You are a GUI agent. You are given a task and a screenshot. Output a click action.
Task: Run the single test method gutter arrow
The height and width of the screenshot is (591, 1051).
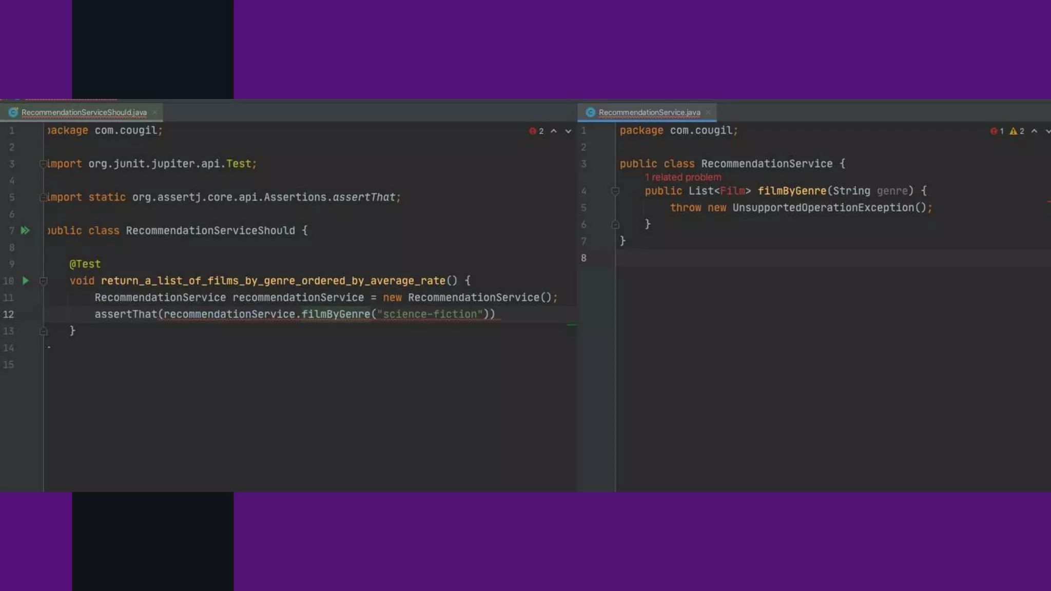coord(26,281)
